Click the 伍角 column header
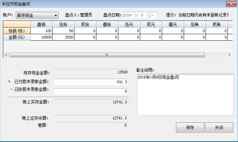The width and height of the screenshot is (238, 142). [195, 24]
